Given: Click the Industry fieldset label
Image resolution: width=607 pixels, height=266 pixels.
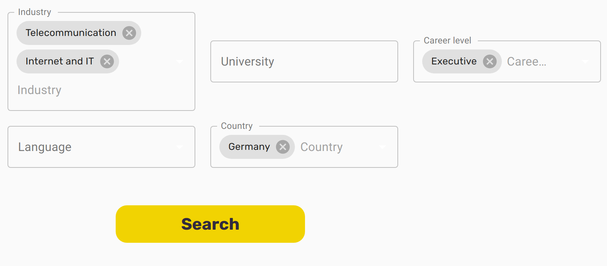Looking at the screenshot, I should coord(35,12).
